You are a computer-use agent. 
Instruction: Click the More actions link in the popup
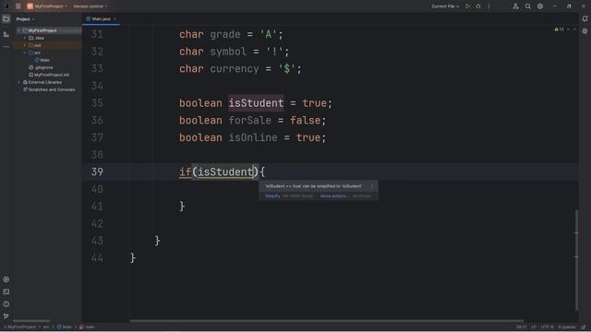(x=334, y=196)
